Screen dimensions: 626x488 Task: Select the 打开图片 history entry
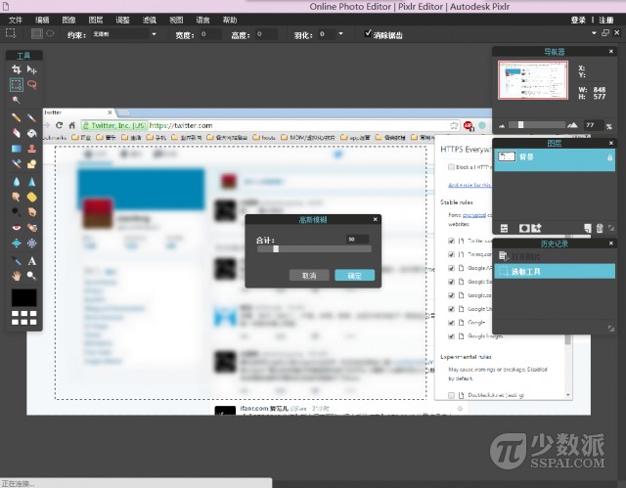click(x=555, y=256)
